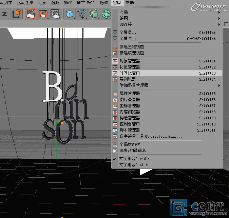The height and width of the screenshot is (218, 229).
Task: Click the 内容浏览器 globe icon
Action: point(115,112)
